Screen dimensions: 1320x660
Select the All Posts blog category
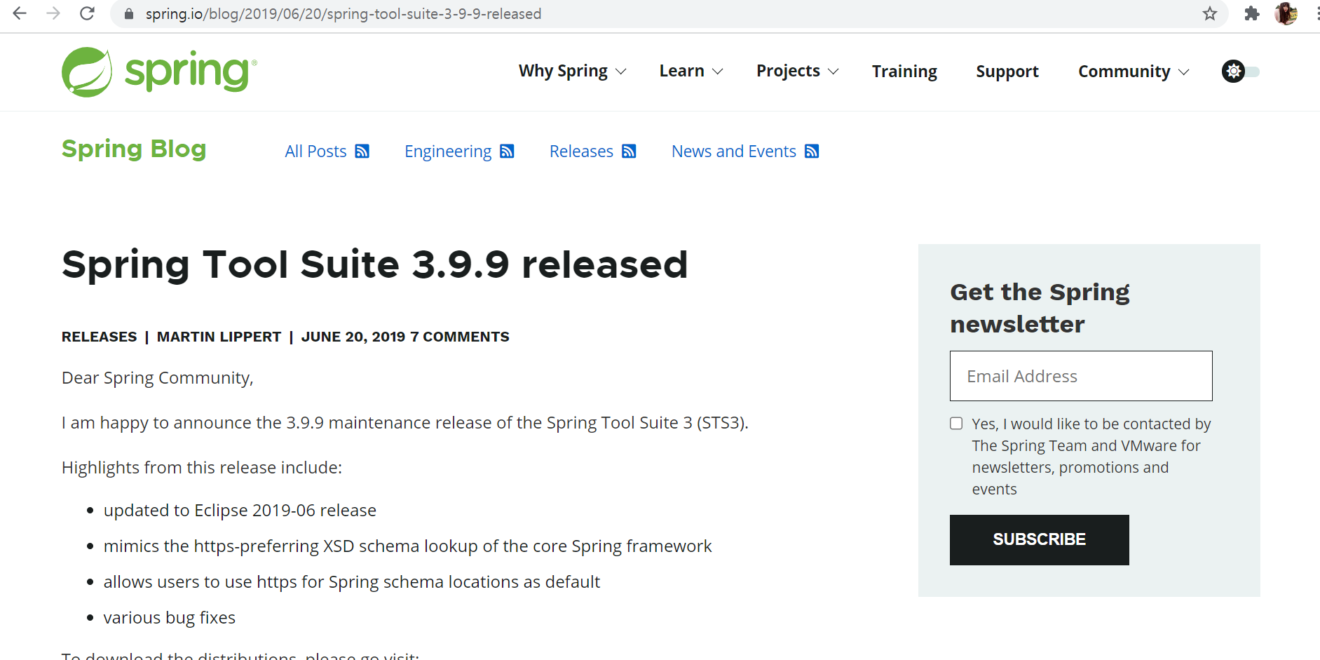click(315, 151)
